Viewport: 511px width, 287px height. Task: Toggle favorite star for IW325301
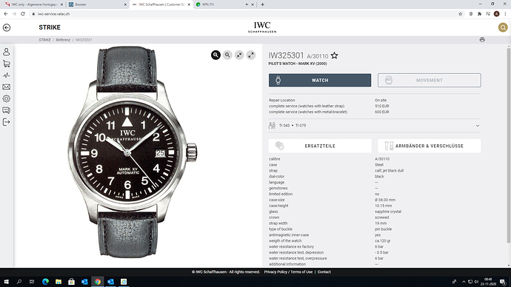tap(334, 55)
